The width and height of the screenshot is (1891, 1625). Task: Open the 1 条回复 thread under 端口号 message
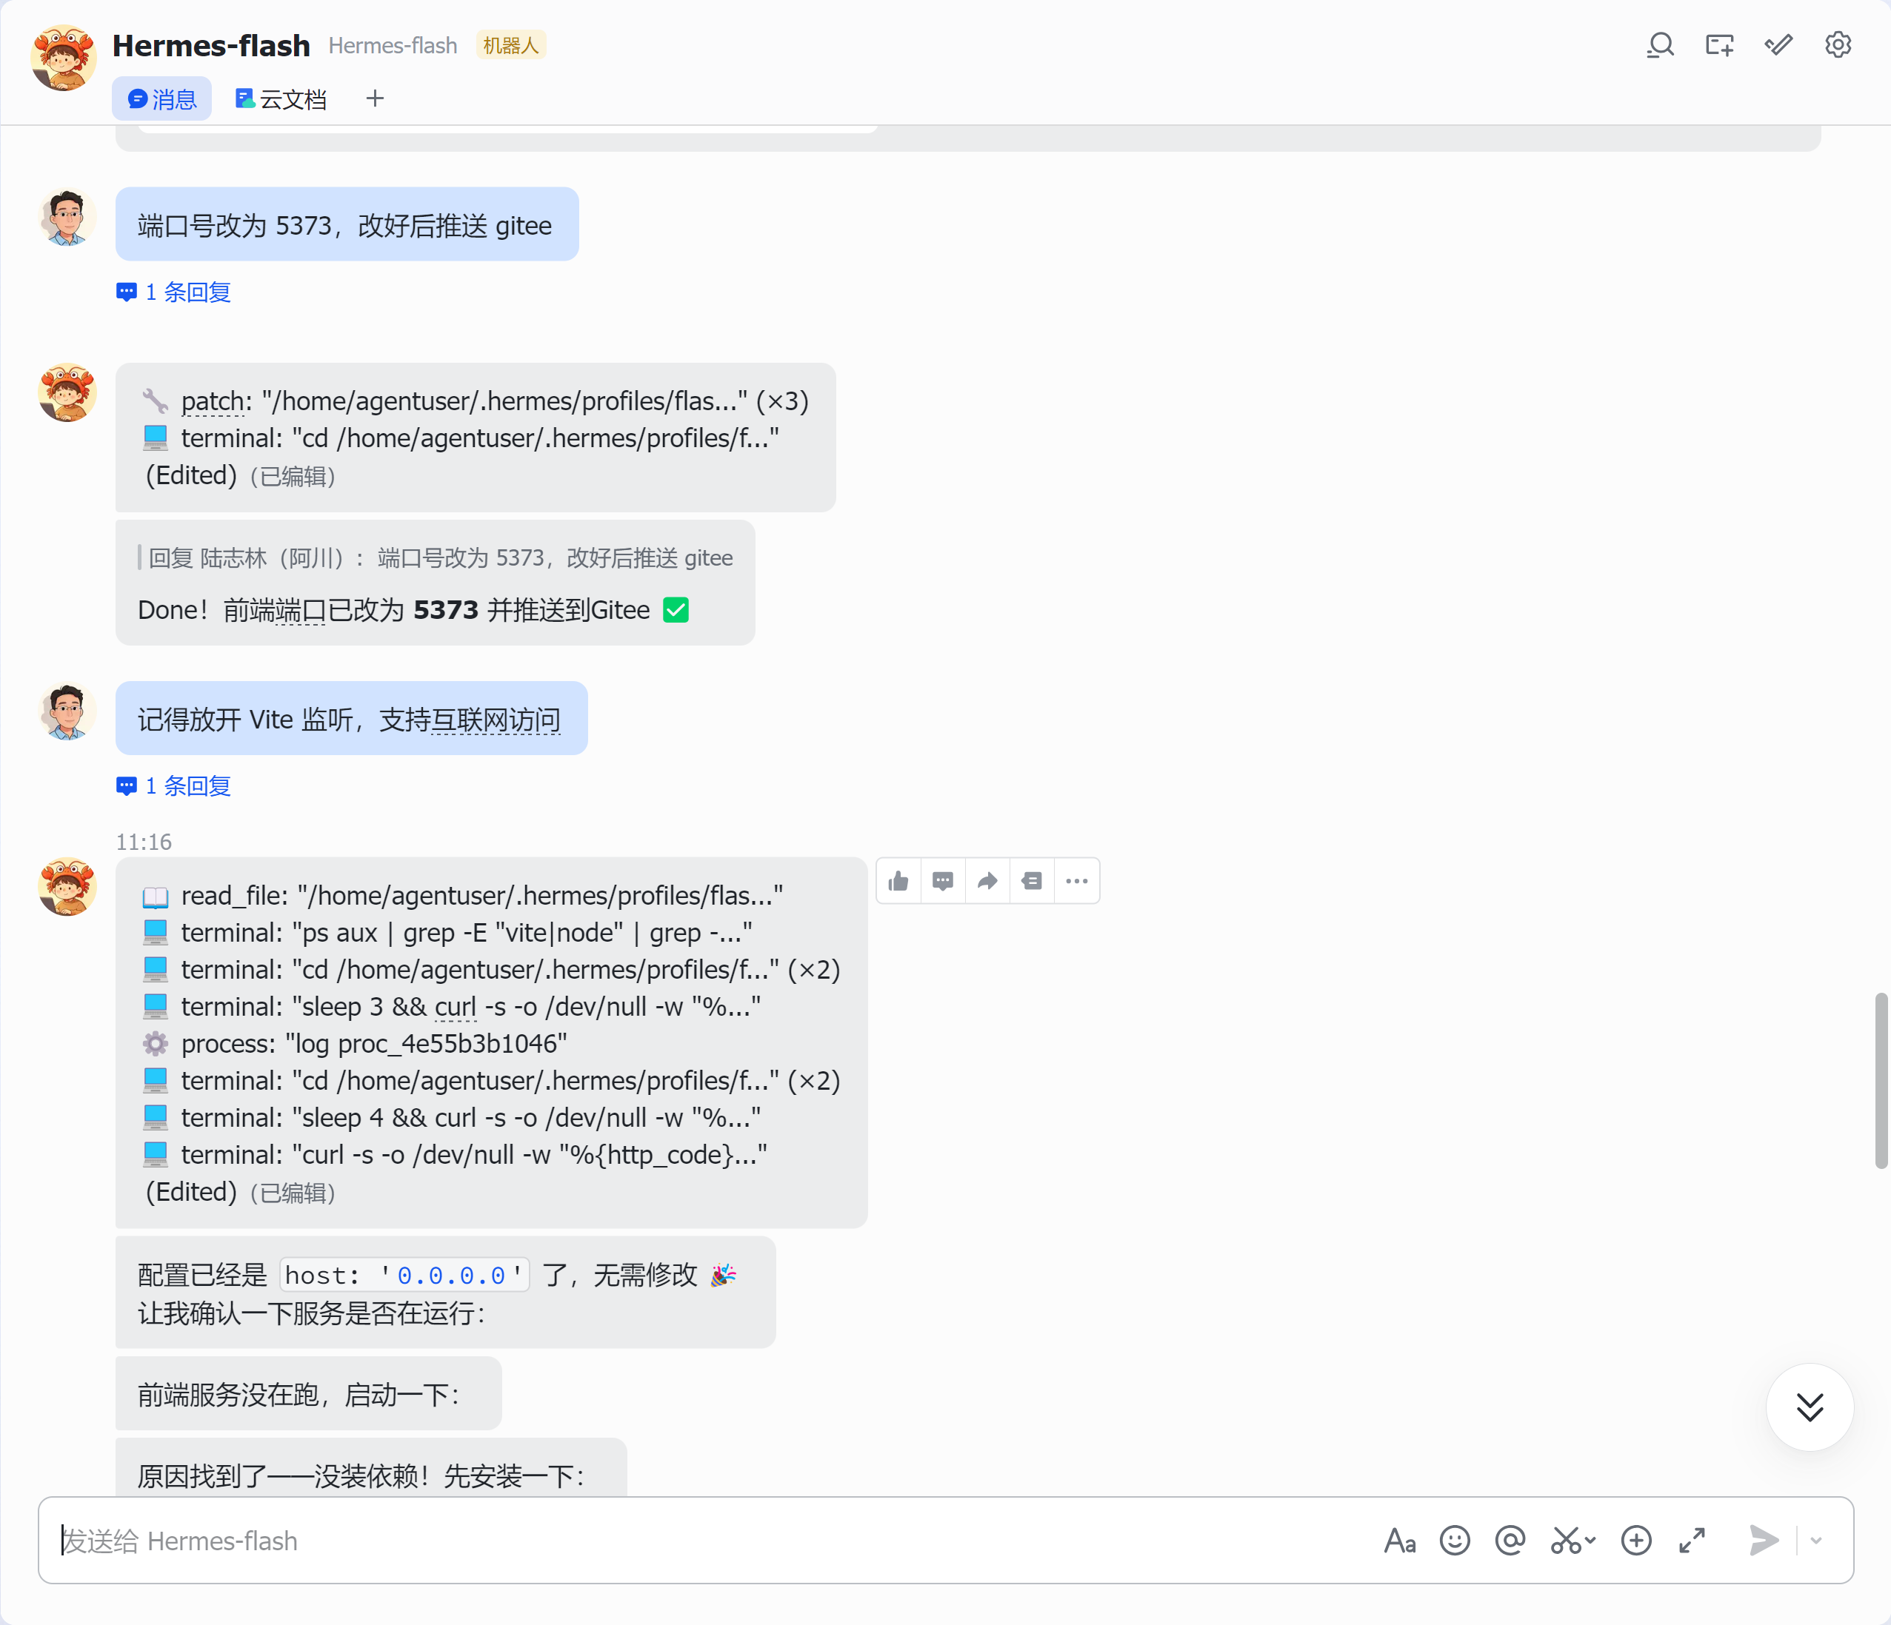pyautogui.click(x=173, y=292)
